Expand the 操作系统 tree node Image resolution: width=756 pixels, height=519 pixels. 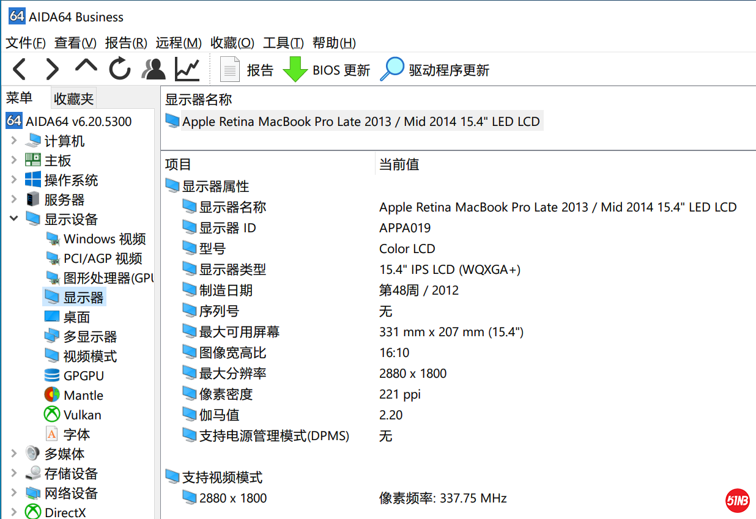14,180
